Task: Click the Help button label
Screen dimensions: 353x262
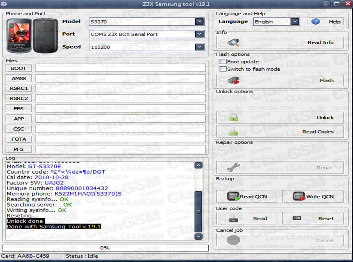Action: [335, 22]
